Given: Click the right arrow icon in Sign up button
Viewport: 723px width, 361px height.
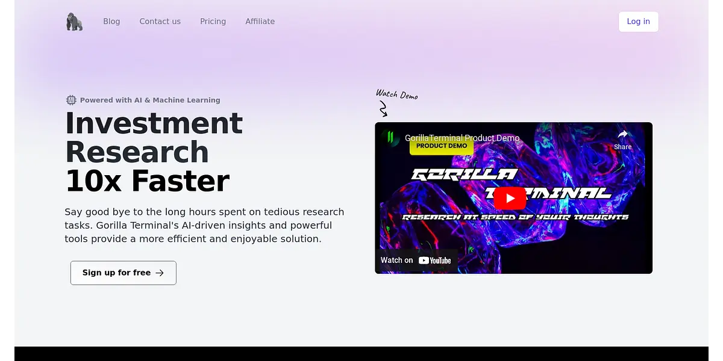Looking at the screenshot, I should [160, 273].
